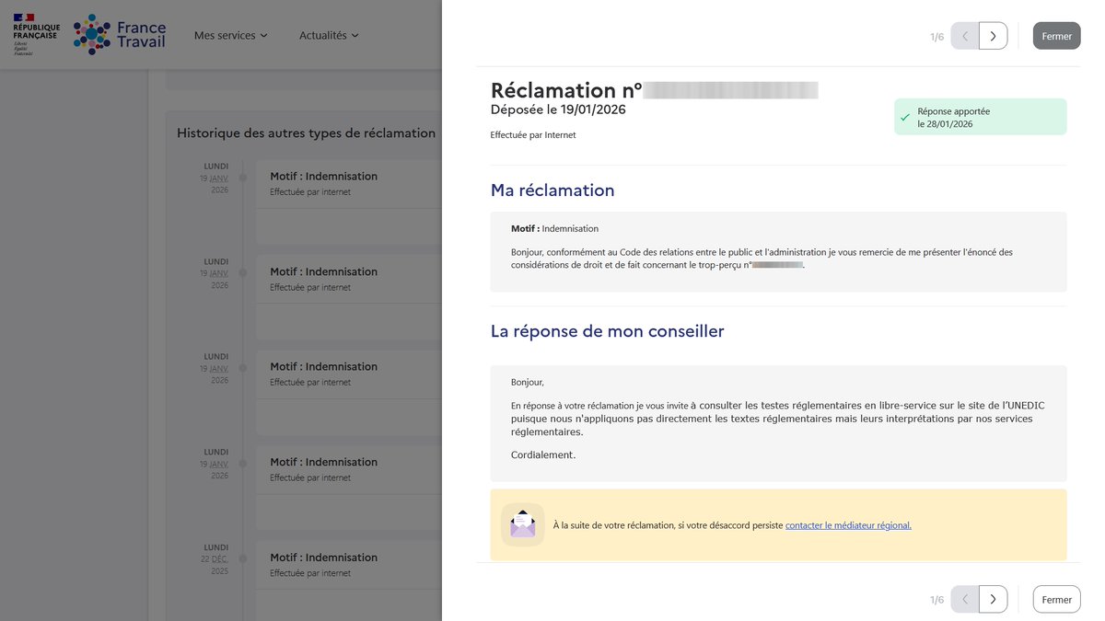
Task: Click the dimmed previous arrow at the top
Action: 964,35
